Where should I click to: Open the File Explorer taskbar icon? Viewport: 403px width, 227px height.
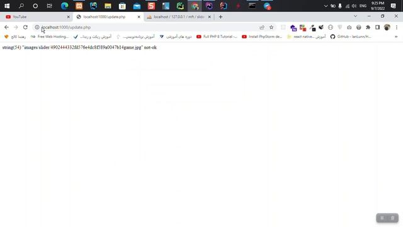108,6
